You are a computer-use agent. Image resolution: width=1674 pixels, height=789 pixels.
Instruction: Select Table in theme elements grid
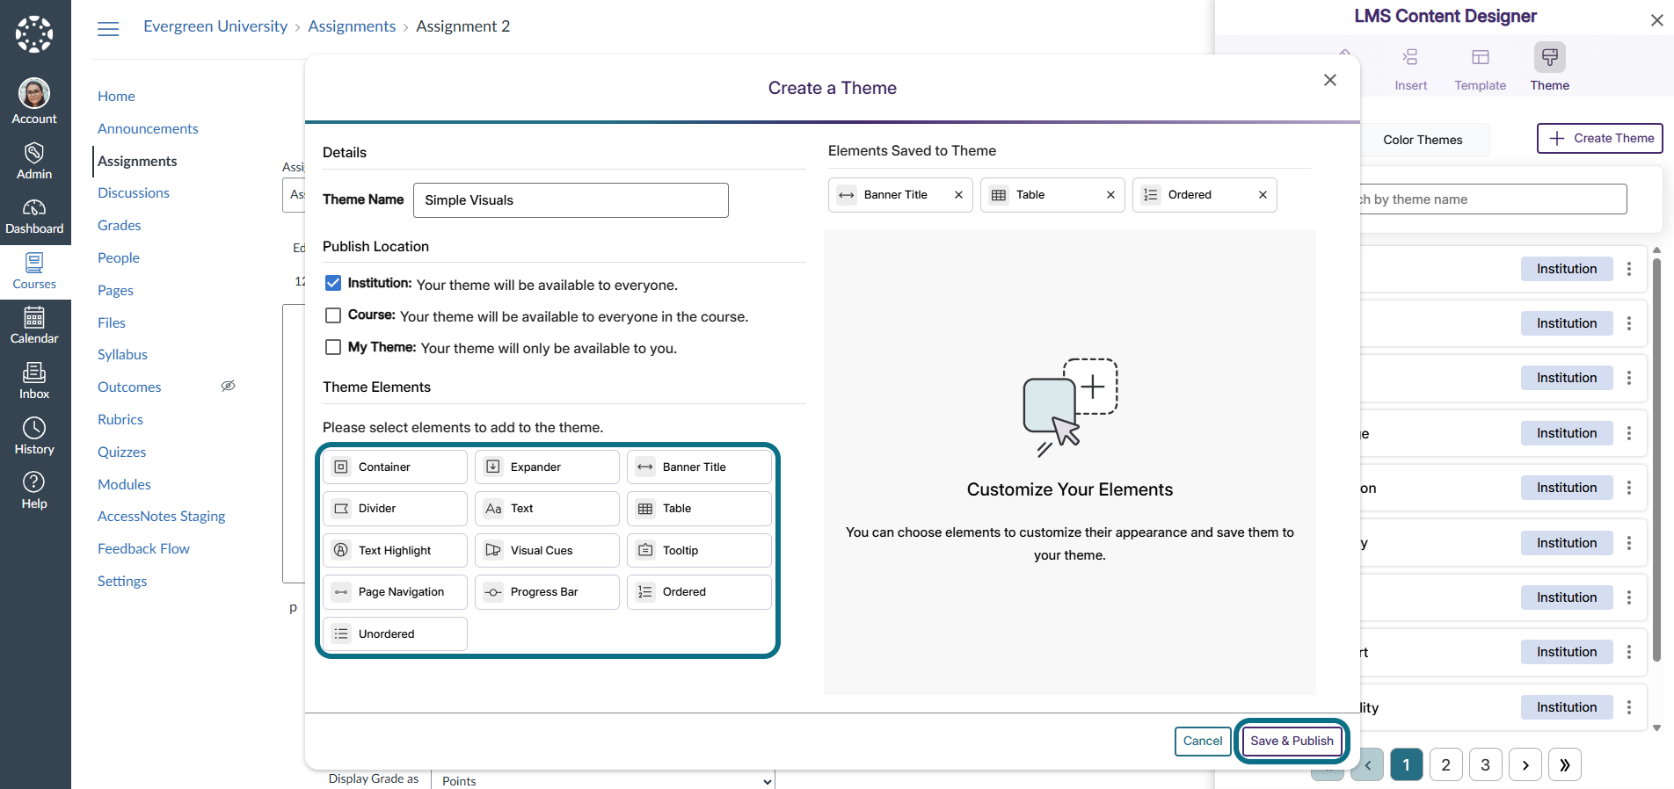click(x=699, y=508)
